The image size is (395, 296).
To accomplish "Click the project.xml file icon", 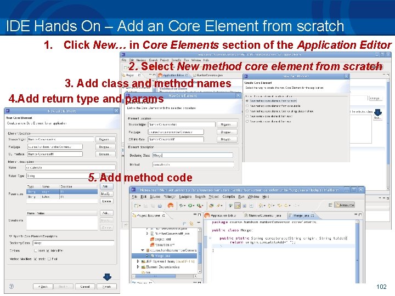I will coord(152,239).
